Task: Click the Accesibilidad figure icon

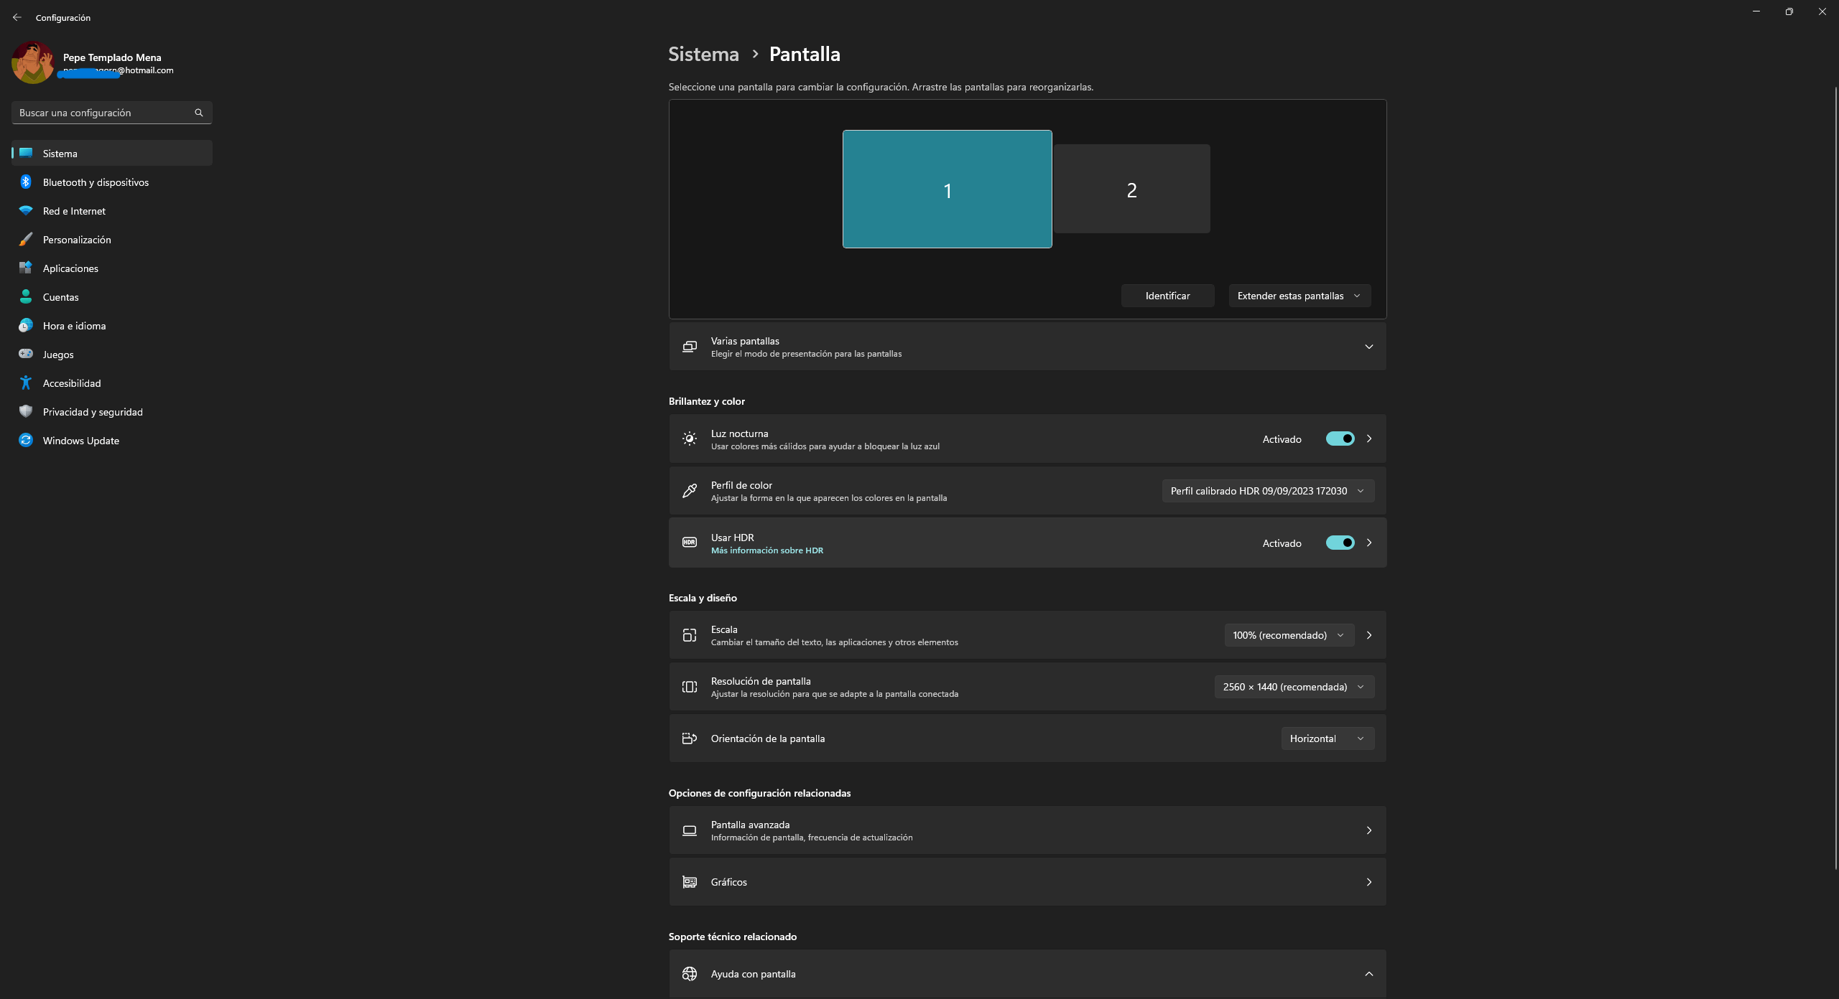Action: 26,383
